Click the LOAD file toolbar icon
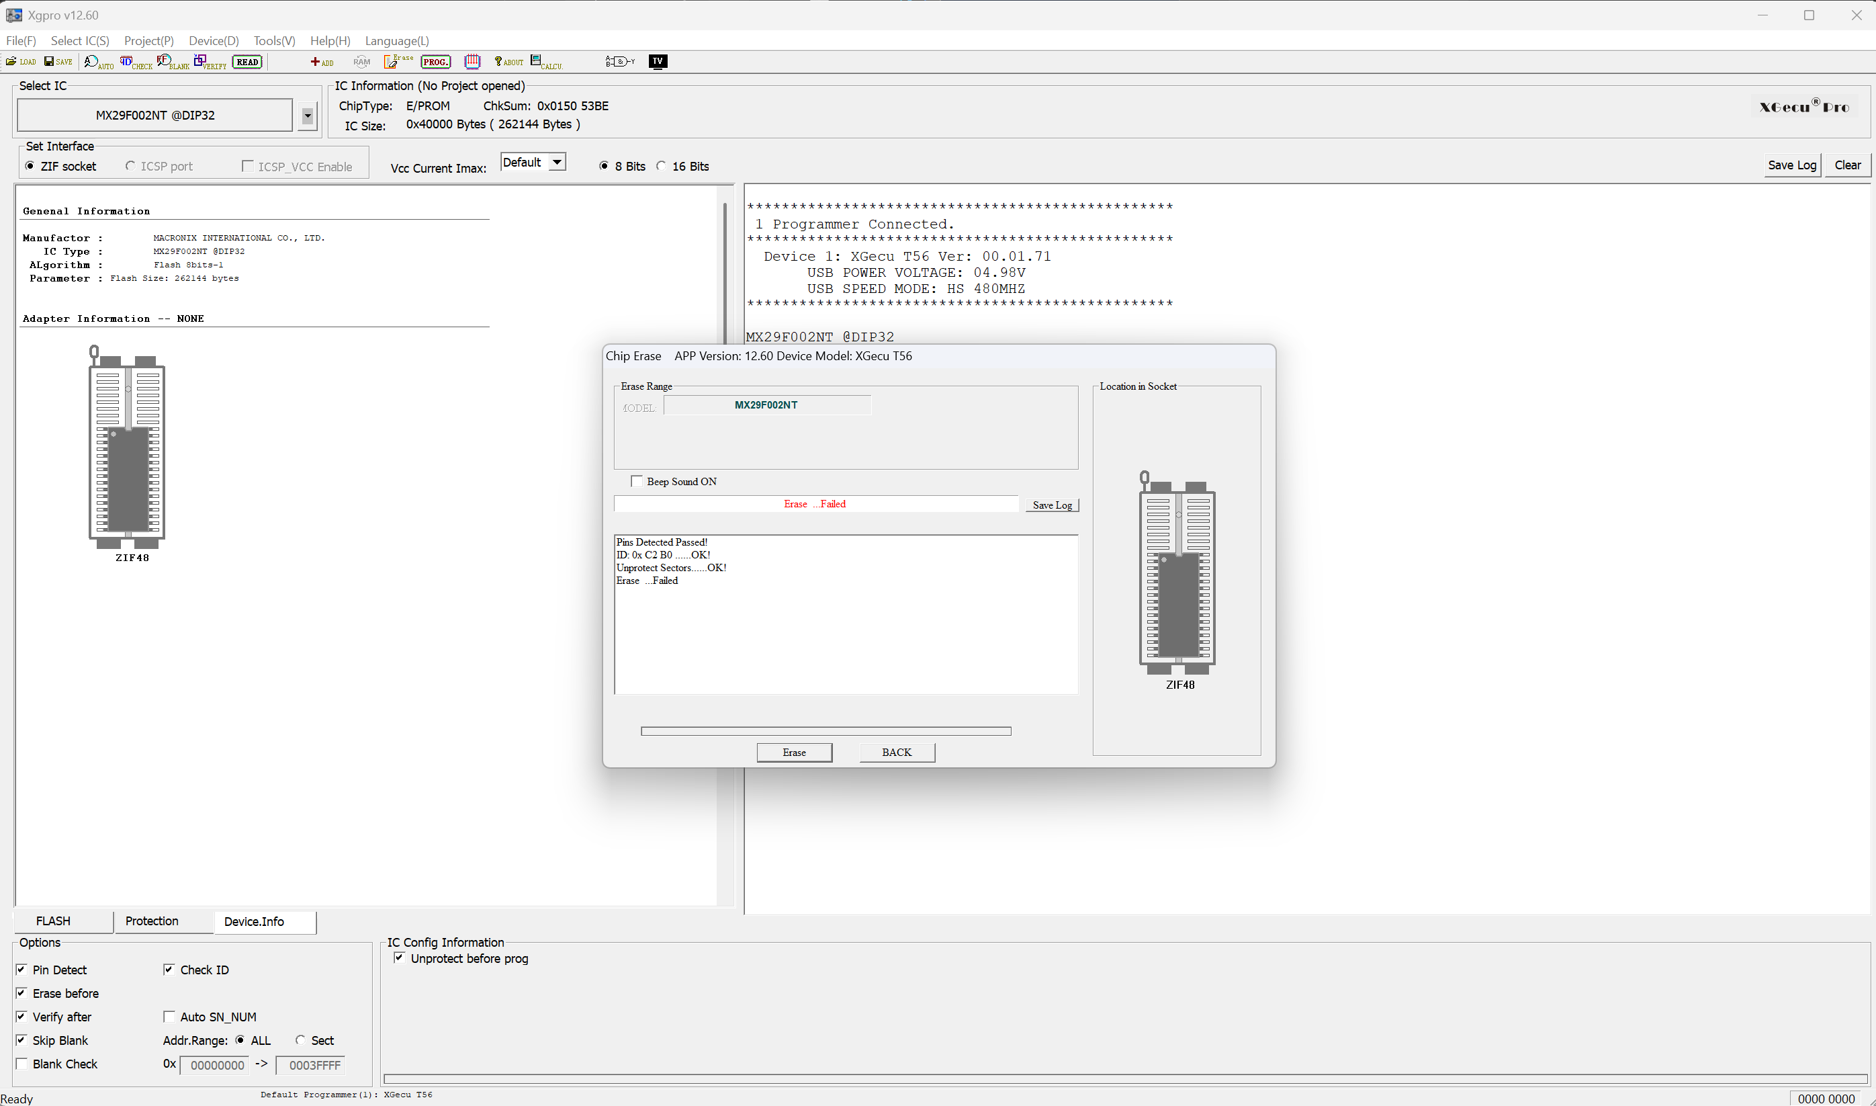This screenshot has width=1876, height=1106. tap(20, 61)
